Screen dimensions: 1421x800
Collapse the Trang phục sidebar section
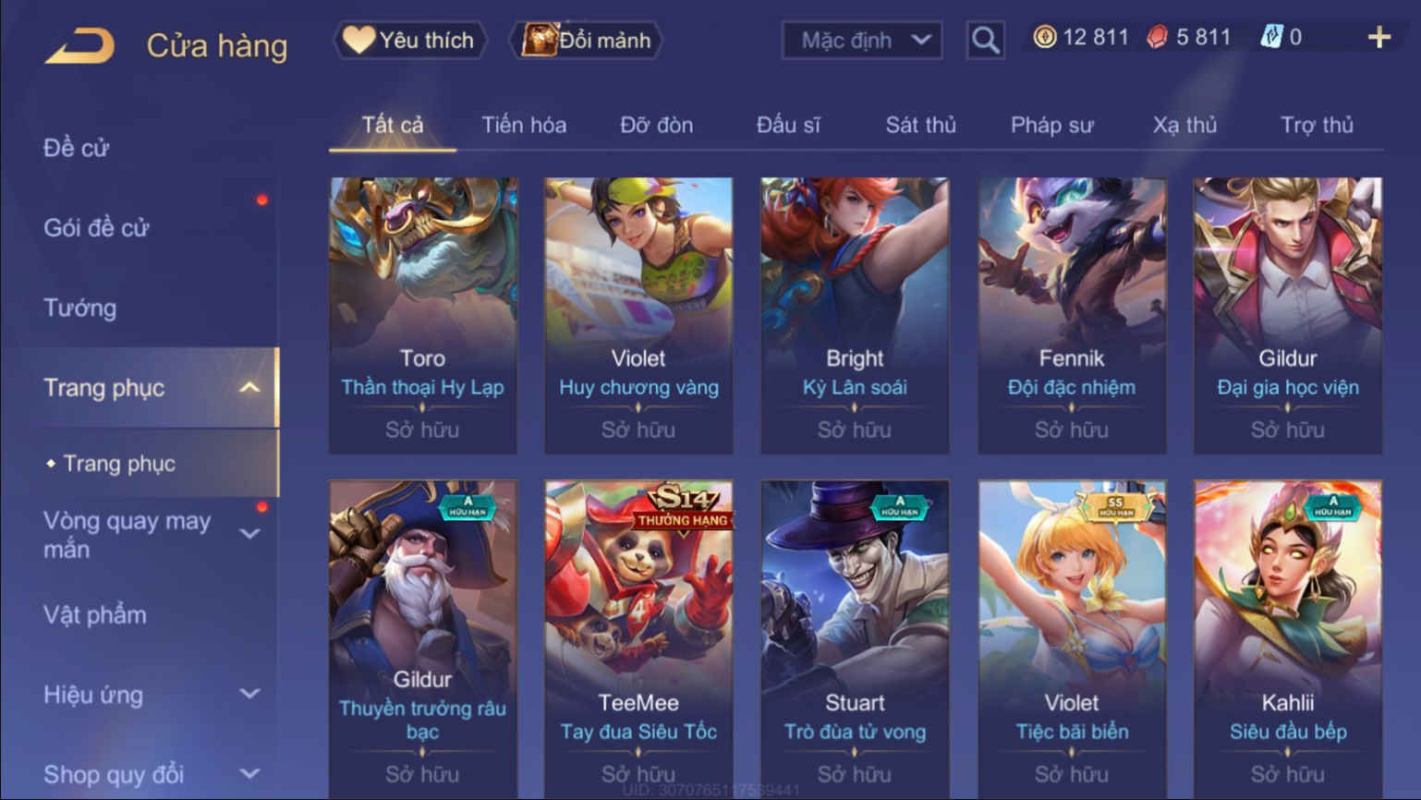249,388
